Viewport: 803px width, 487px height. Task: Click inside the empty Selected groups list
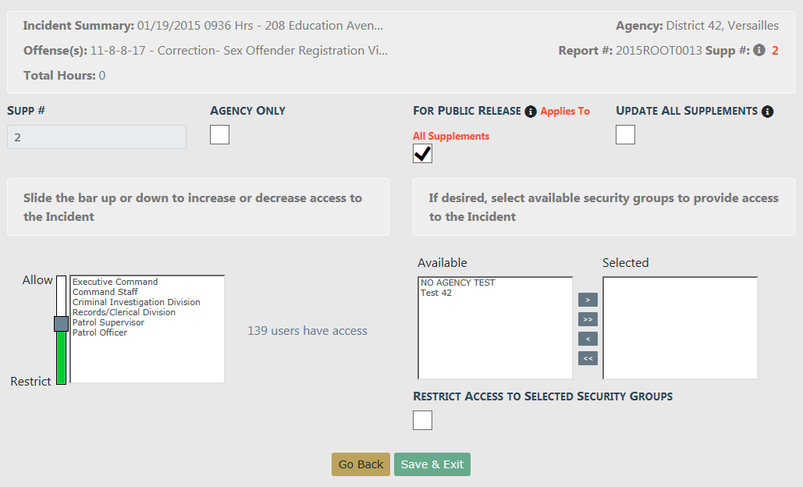pyautogui.click(x=680, y=328)
